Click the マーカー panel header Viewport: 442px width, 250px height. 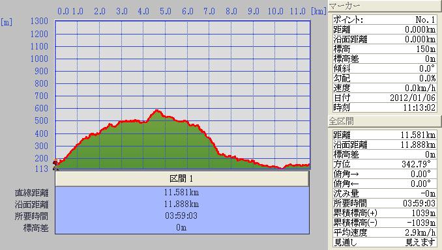[x=385, y=6]
